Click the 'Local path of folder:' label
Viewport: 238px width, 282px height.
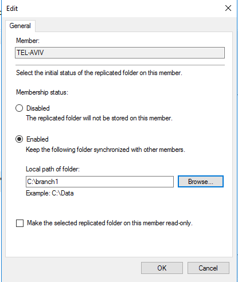tap(53, 169)
